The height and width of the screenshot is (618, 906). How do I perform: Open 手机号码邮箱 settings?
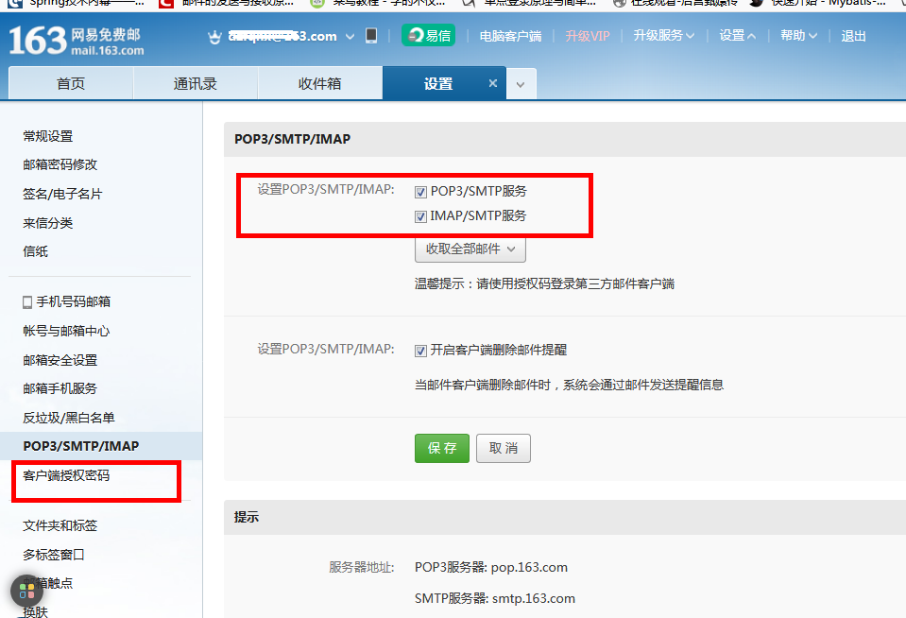[x=74, y=301]
